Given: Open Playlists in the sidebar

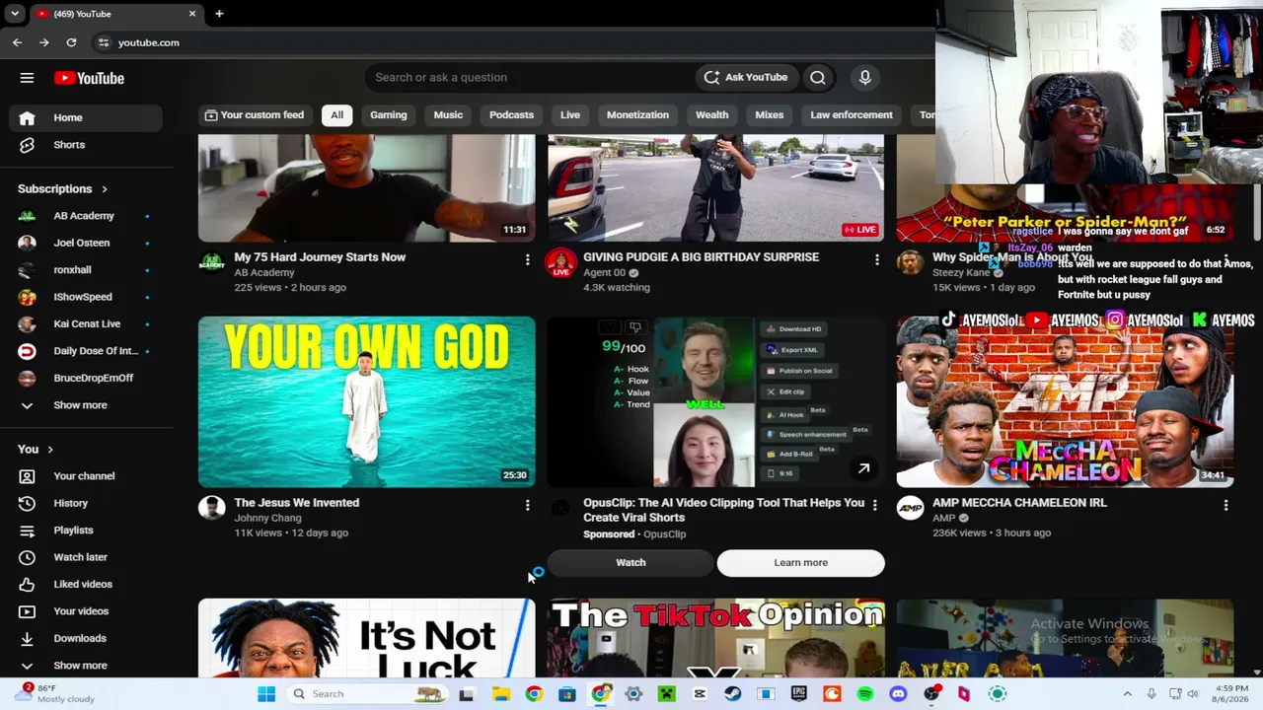Looking at the screenshot, I should [86, 531].
